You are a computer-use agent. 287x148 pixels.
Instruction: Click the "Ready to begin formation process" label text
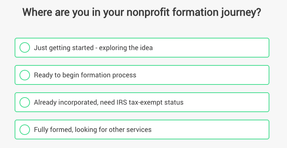pyautogui.click(x=85, y=75)
